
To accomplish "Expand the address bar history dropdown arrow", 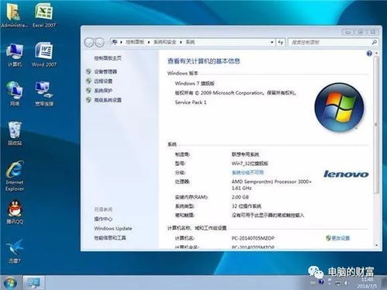I will [272, 42].
